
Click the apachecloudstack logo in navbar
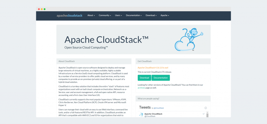pos(69,15)
